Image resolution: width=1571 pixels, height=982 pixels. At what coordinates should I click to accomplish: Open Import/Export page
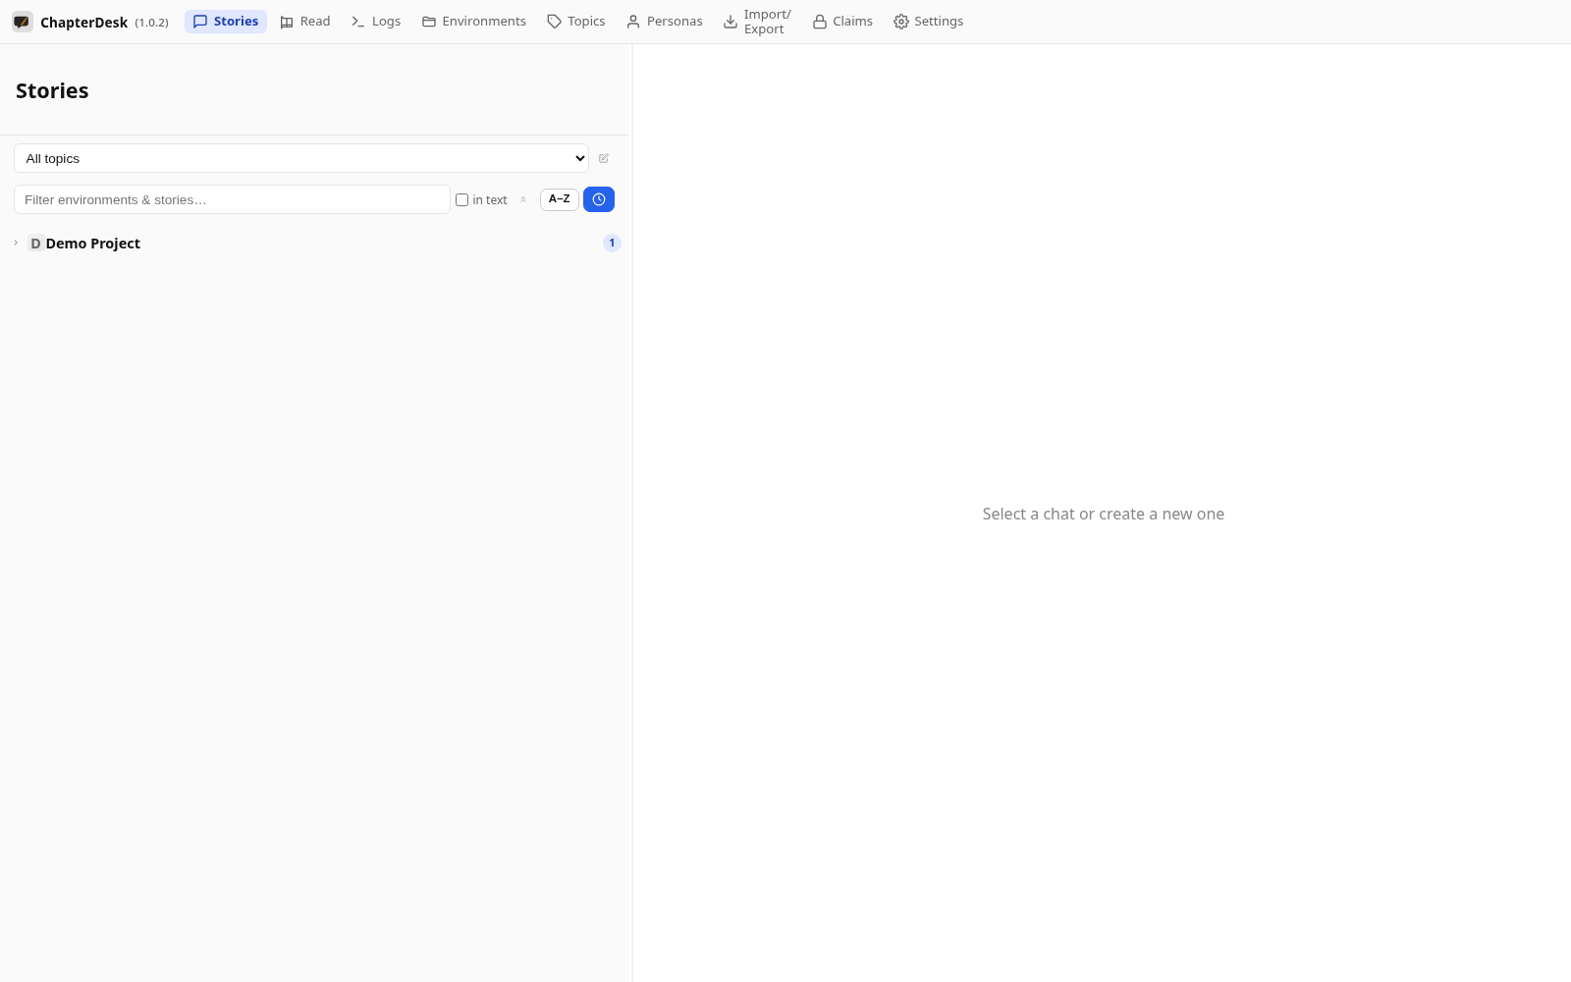click(757, 22)
